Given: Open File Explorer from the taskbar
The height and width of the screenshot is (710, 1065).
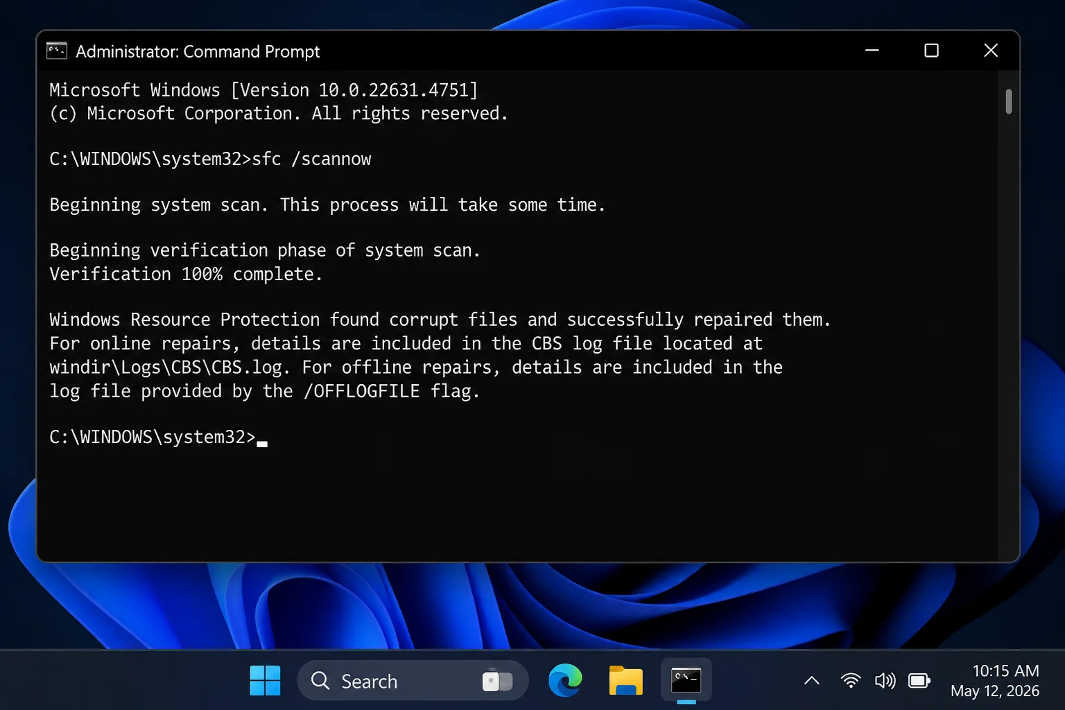Looking at the screenshot, I should click(625, 681).
